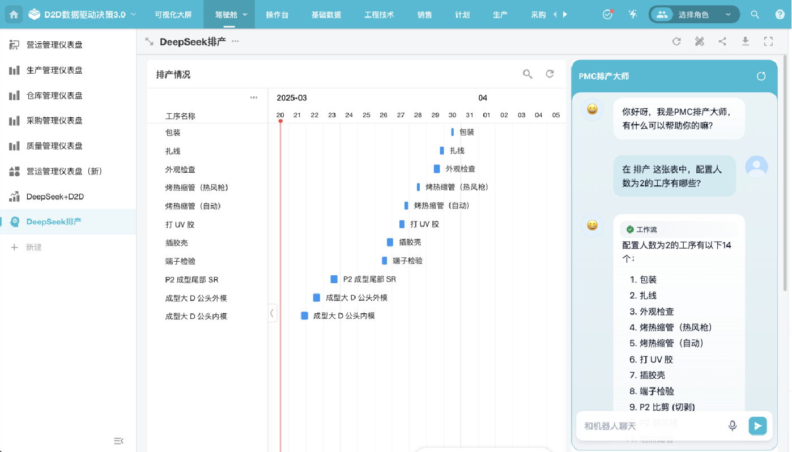This screenshot has width=792, height=452.
Task: Click the 包装 Gantt bar
Action: 453,132
